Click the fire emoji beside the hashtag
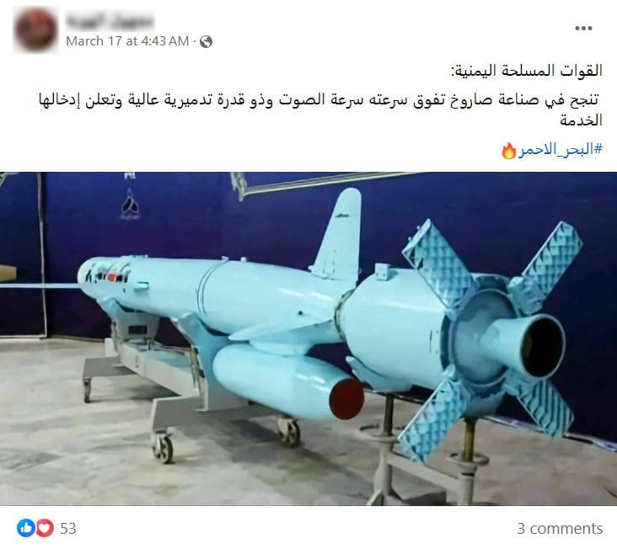 [x=508, y=151]
